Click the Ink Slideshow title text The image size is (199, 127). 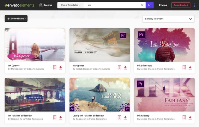(145, 66)
